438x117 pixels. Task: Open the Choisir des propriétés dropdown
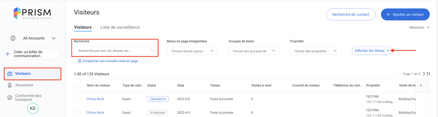click(x=315, y=51)
